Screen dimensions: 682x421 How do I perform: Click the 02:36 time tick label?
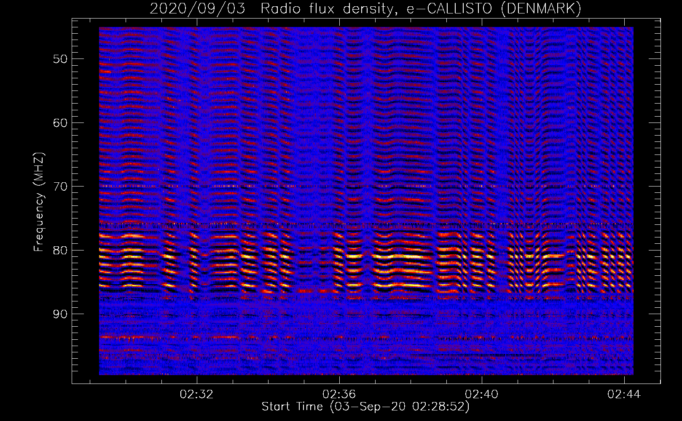coord(339,394)
